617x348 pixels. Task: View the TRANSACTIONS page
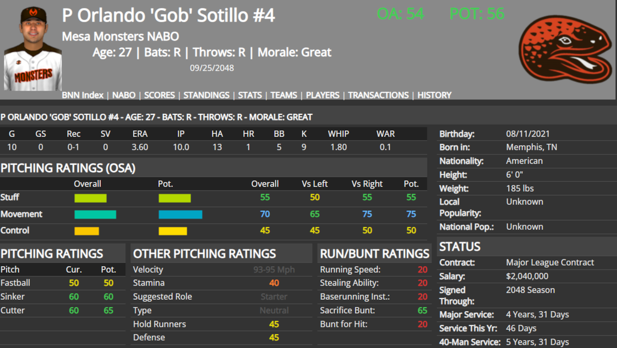click(378, 95)
